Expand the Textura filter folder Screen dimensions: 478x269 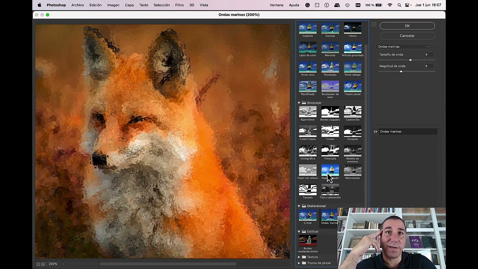(299, 257)
